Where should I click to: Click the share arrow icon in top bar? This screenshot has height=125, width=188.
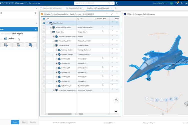click(x=187, y=3)
